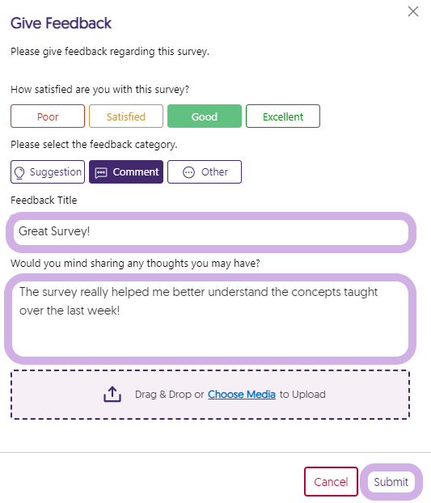Viewport: 431px width, 503px height.
Task: Pick the Excellent rating option
Action: coord(283,116)
